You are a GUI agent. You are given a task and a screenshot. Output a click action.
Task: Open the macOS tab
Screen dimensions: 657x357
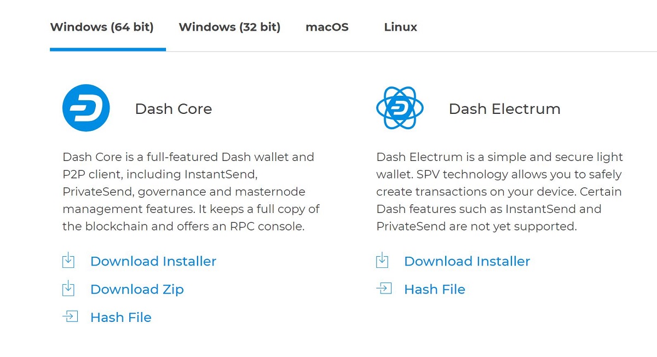(327, 27)
